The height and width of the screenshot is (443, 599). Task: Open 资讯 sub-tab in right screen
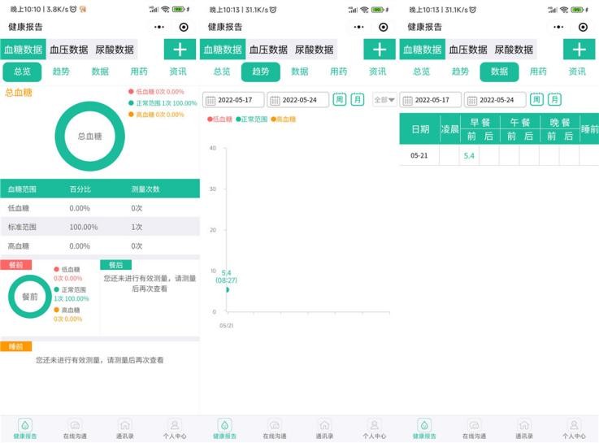tap(577, 72)
